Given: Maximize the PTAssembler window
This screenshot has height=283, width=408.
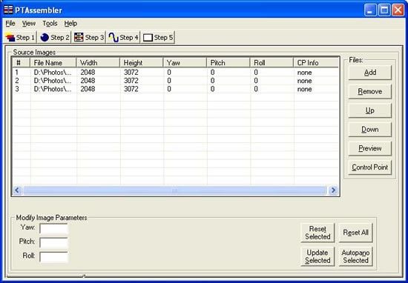Looking at the screenshot, I should coord(384,10).
